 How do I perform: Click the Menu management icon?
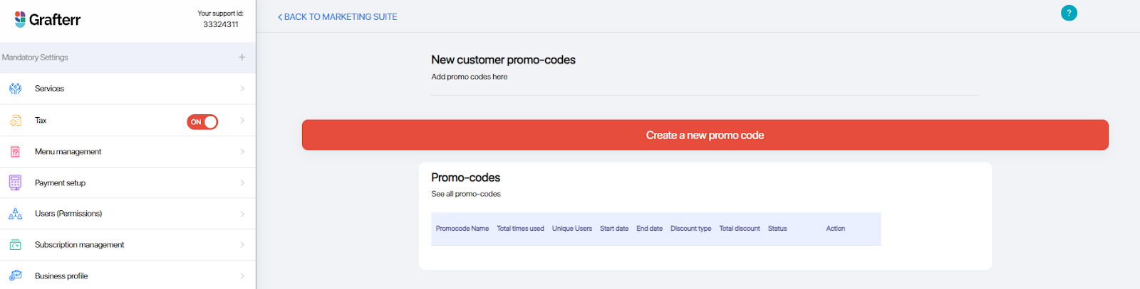15,152
